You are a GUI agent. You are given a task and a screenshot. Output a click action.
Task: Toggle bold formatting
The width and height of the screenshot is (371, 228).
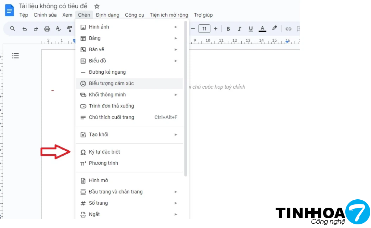[x=228, y=29]
